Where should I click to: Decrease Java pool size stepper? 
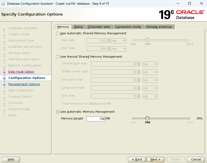click(138, 81)
